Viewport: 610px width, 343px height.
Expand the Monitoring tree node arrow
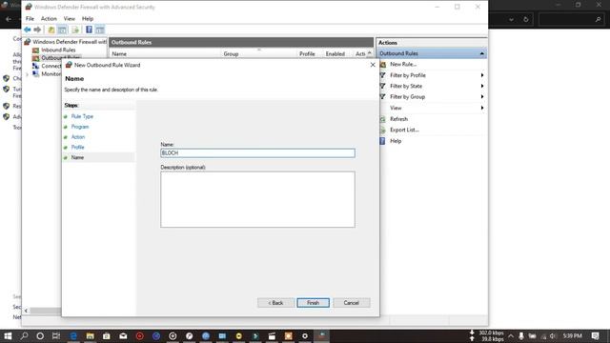(28, 74)
